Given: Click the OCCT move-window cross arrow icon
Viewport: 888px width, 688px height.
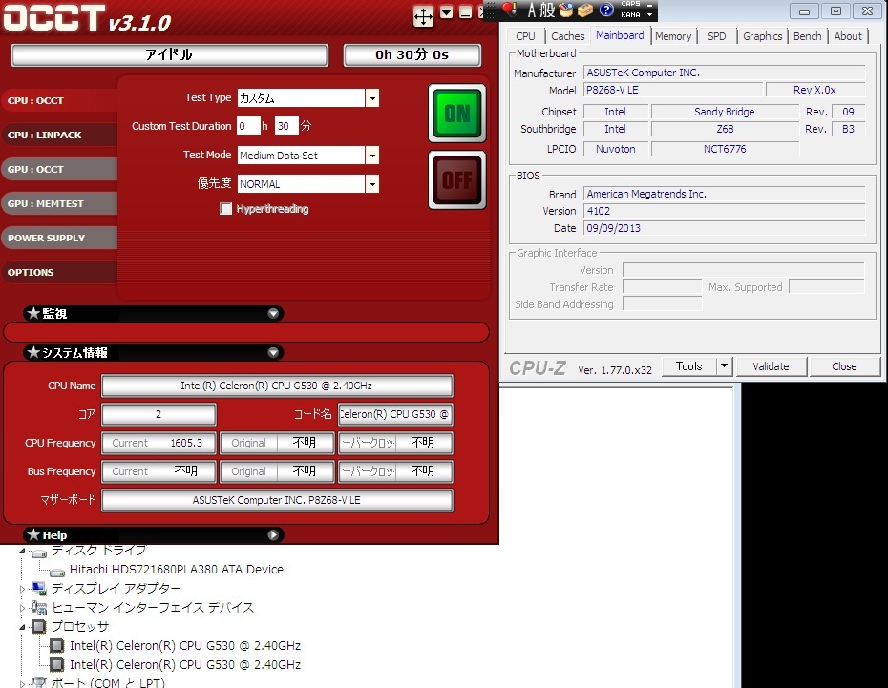Looking at the screenshot, I should coord(423,16).
